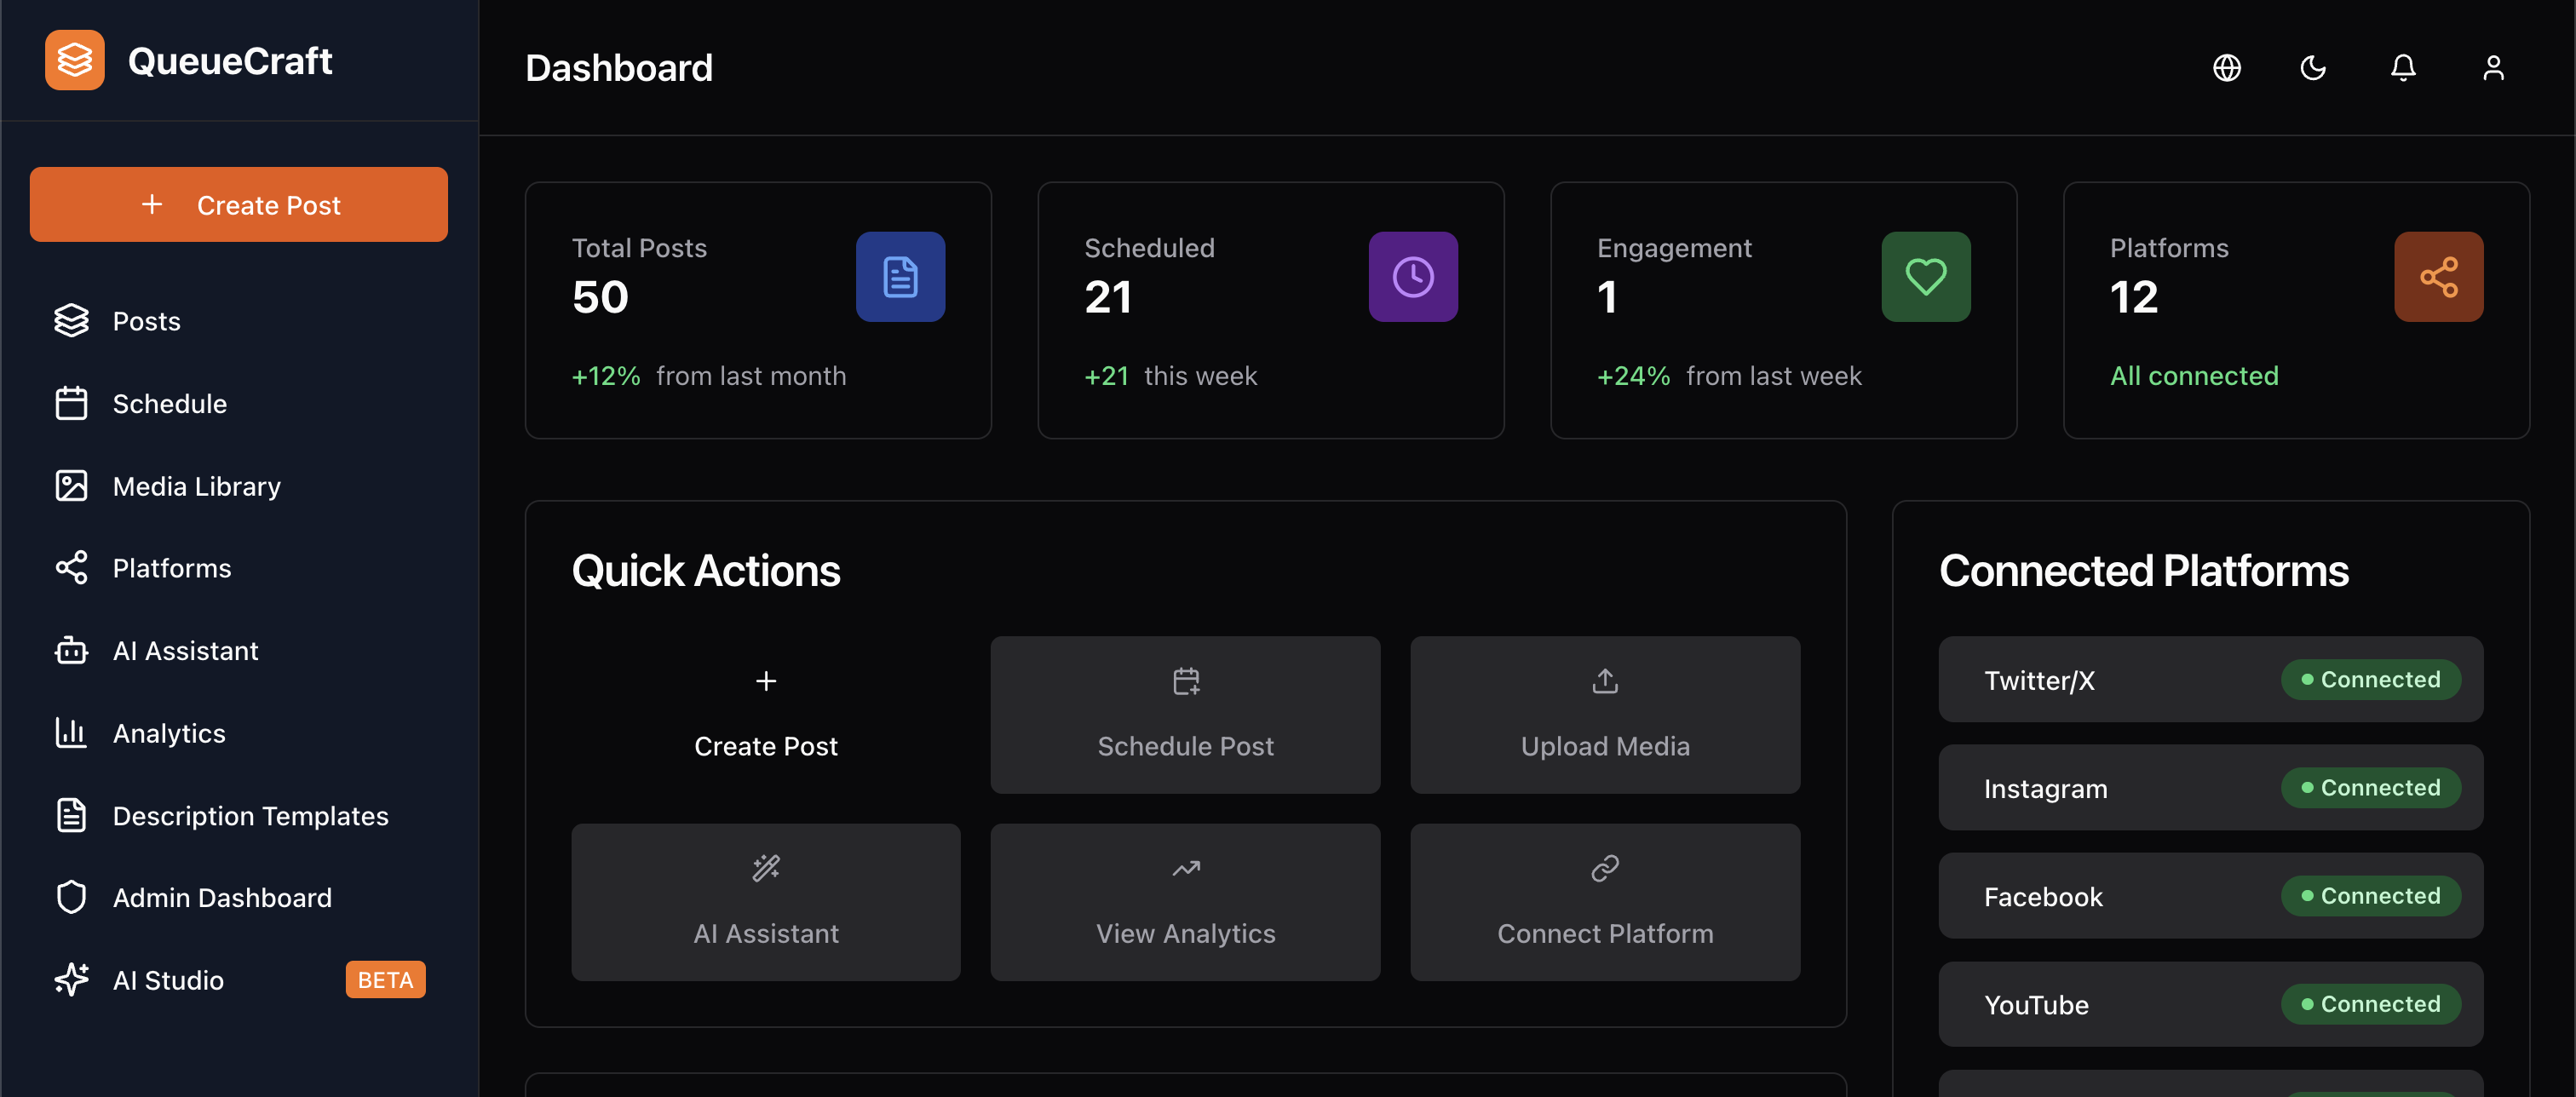Click Connected badge for Instagram

click(2371, 788)
